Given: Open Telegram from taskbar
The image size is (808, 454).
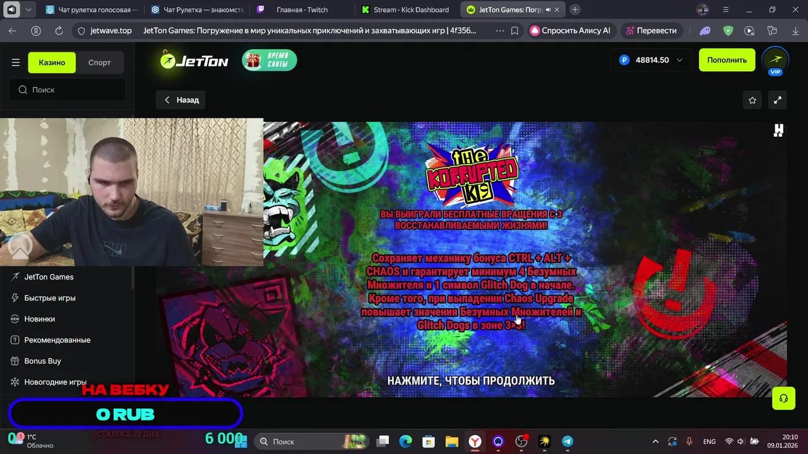Looking at the screenshot, I should [x=567, y=441].
